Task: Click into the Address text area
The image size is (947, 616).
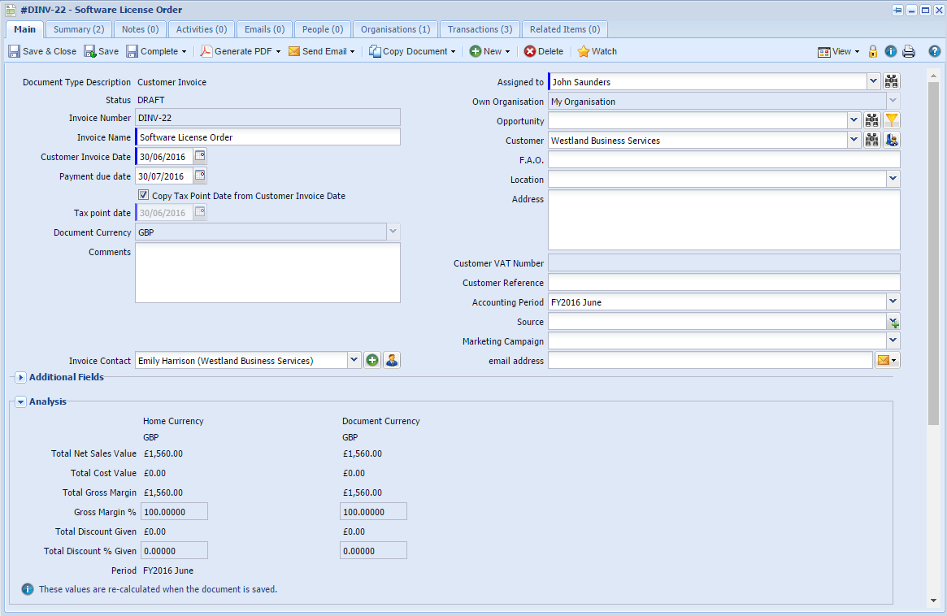Action: (724, 220)
